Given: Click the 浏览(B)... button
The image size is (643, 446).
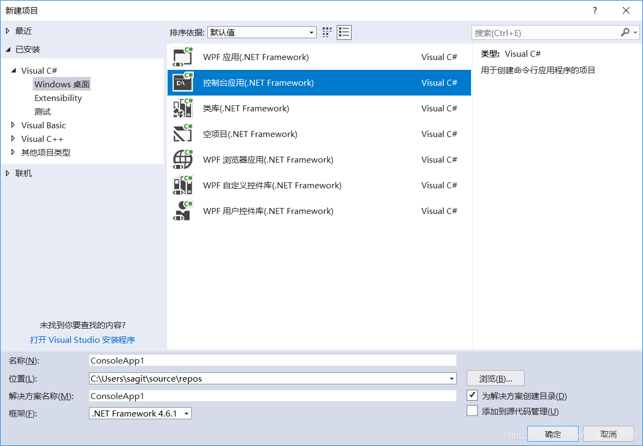Looking at the screenshot, I should pos(496,378).
